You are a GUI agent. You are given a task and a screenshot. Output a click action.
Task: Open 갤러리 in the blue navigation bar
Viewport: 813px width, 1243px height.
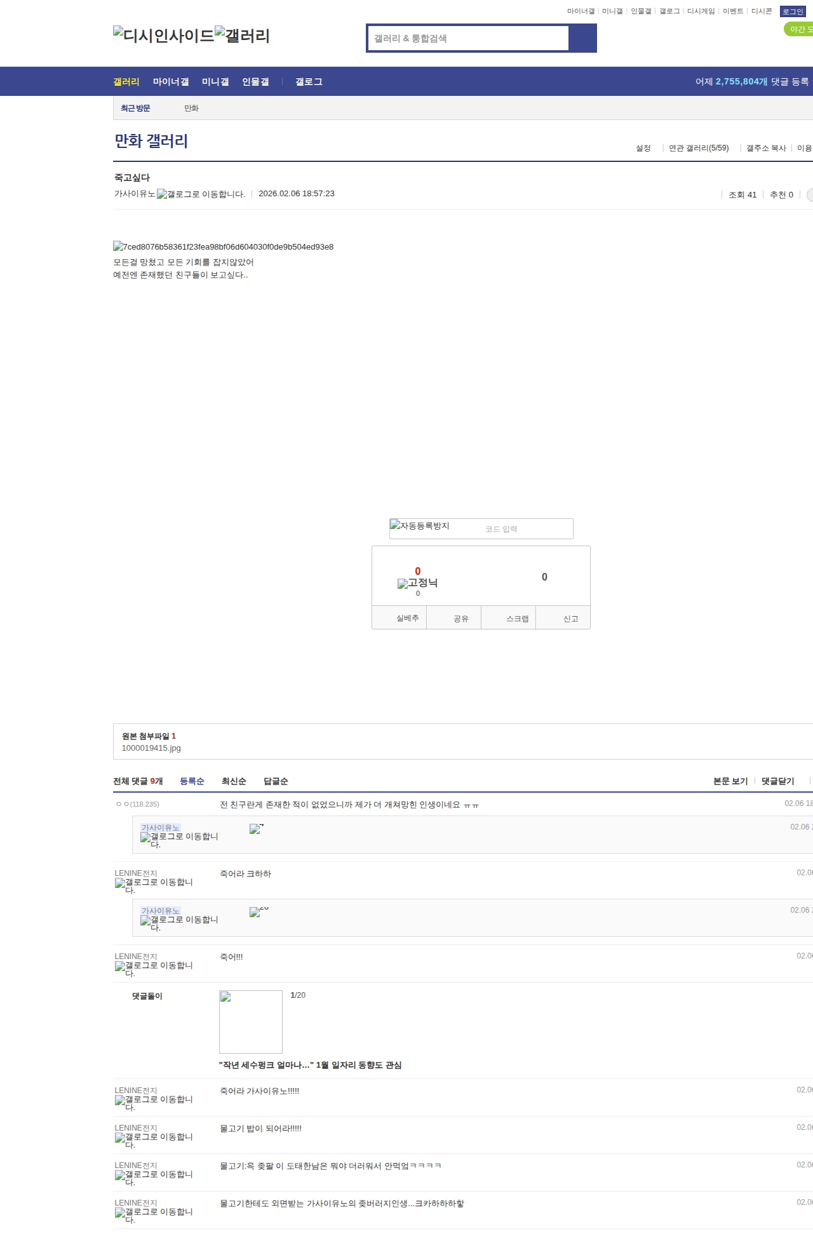pos(126,81)
